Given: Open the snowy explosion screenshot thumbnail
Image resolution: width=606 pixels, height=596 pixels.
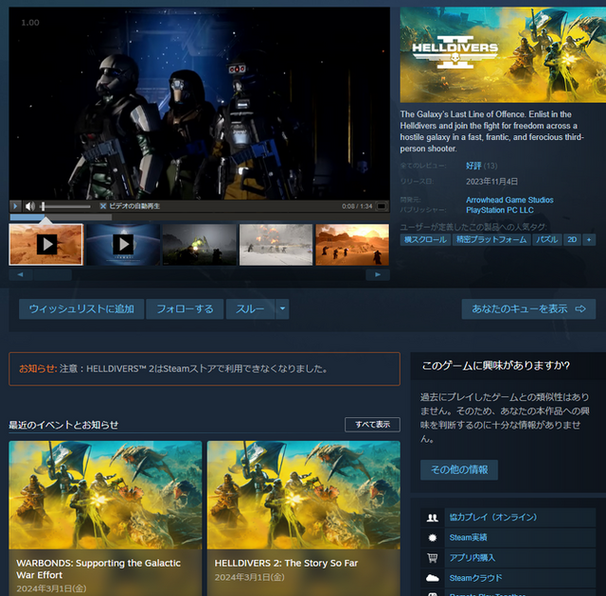Looking at the screenshot, I should [x=276, y=244].
